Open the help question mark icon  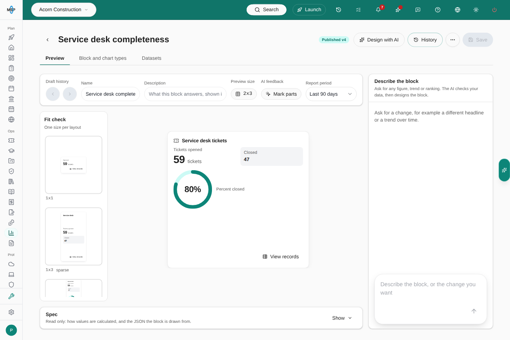tap(437, 10)
